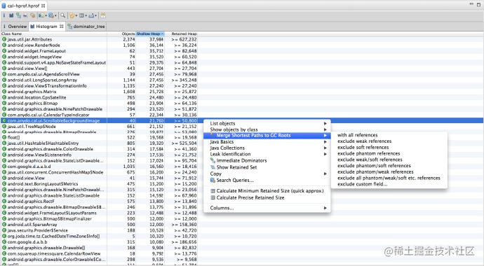This screenshot has width=484, height=266.
Task: Choose Show objects by class
Action: 267,129
